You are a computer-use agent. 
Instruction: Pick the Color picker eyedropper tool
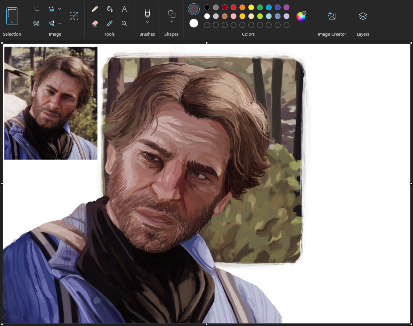(110, 23)
